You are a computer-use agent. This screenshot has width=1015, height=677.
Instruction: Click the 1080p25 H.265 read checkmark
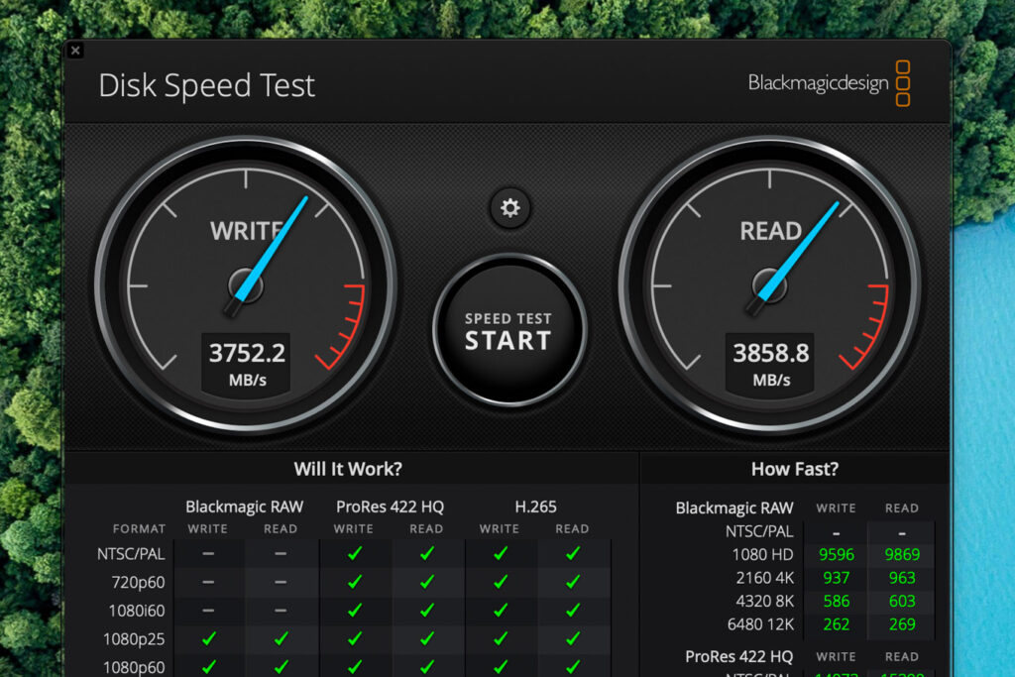click(572, 638)
